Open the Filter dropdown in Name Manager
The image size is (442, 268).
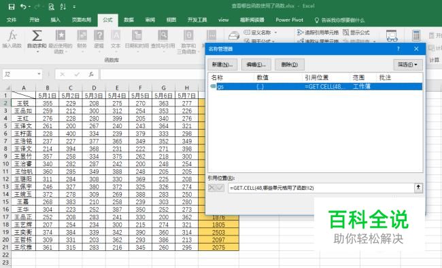(407, 64)
